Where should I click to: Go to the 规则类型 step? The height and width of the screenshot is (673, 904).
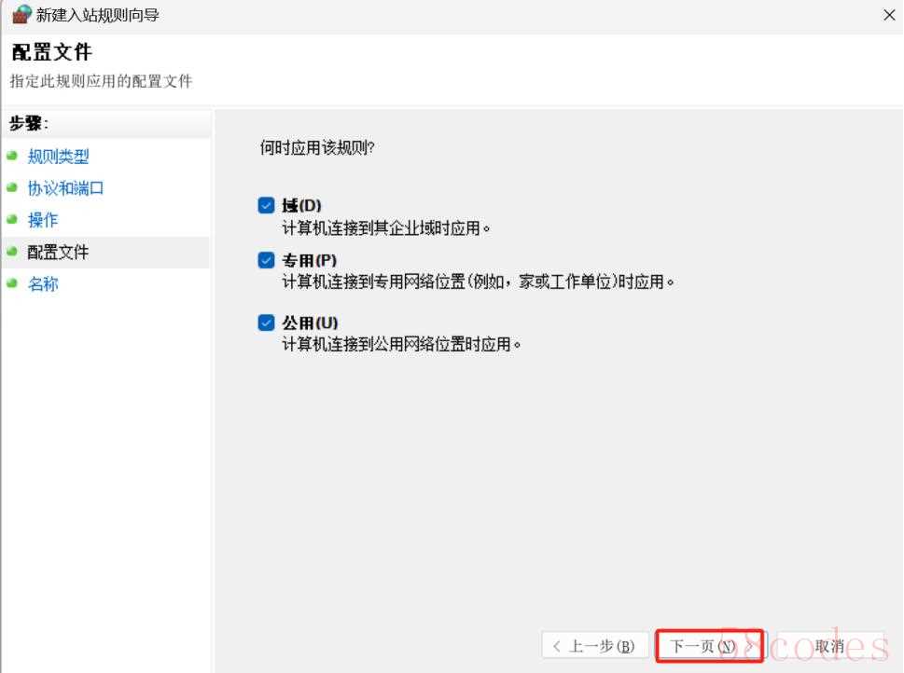point(58,157)
